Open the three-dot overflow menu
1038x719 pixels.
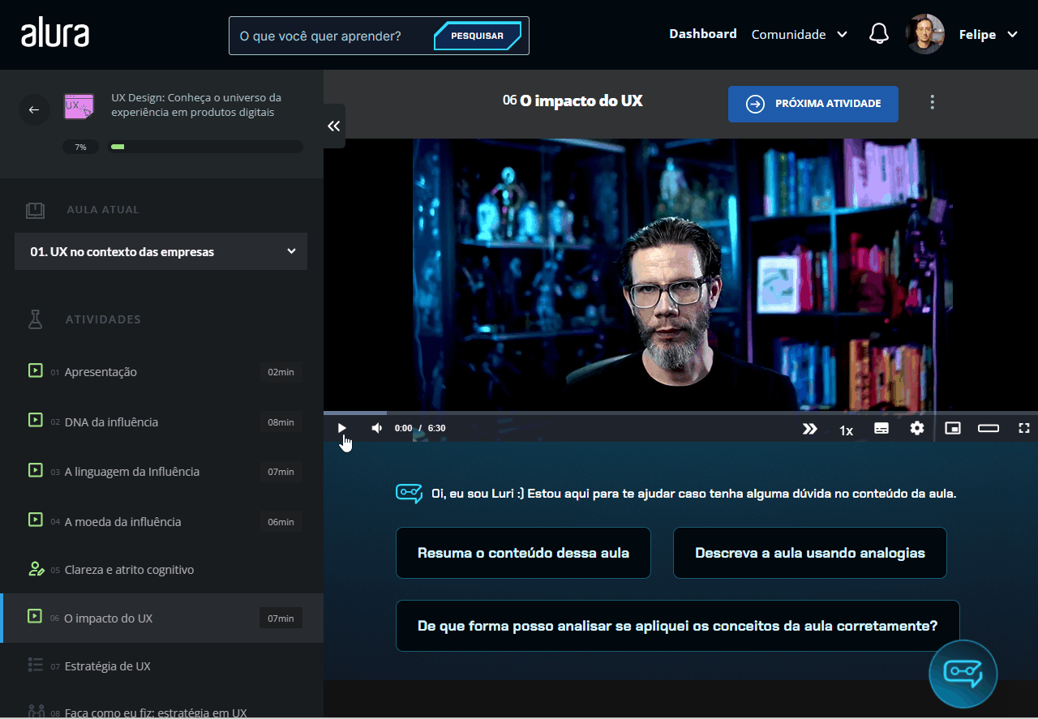click(932, 102)
